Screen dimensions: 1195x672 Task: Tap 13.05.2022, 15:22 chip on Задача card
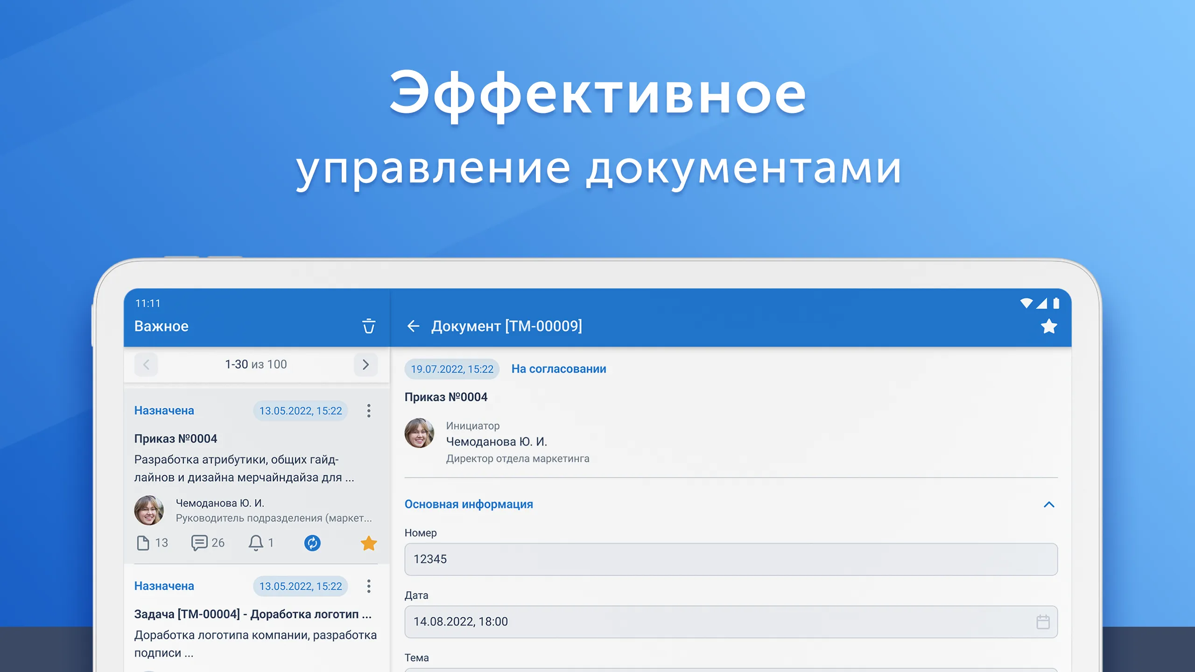click(x=301, y=586)
